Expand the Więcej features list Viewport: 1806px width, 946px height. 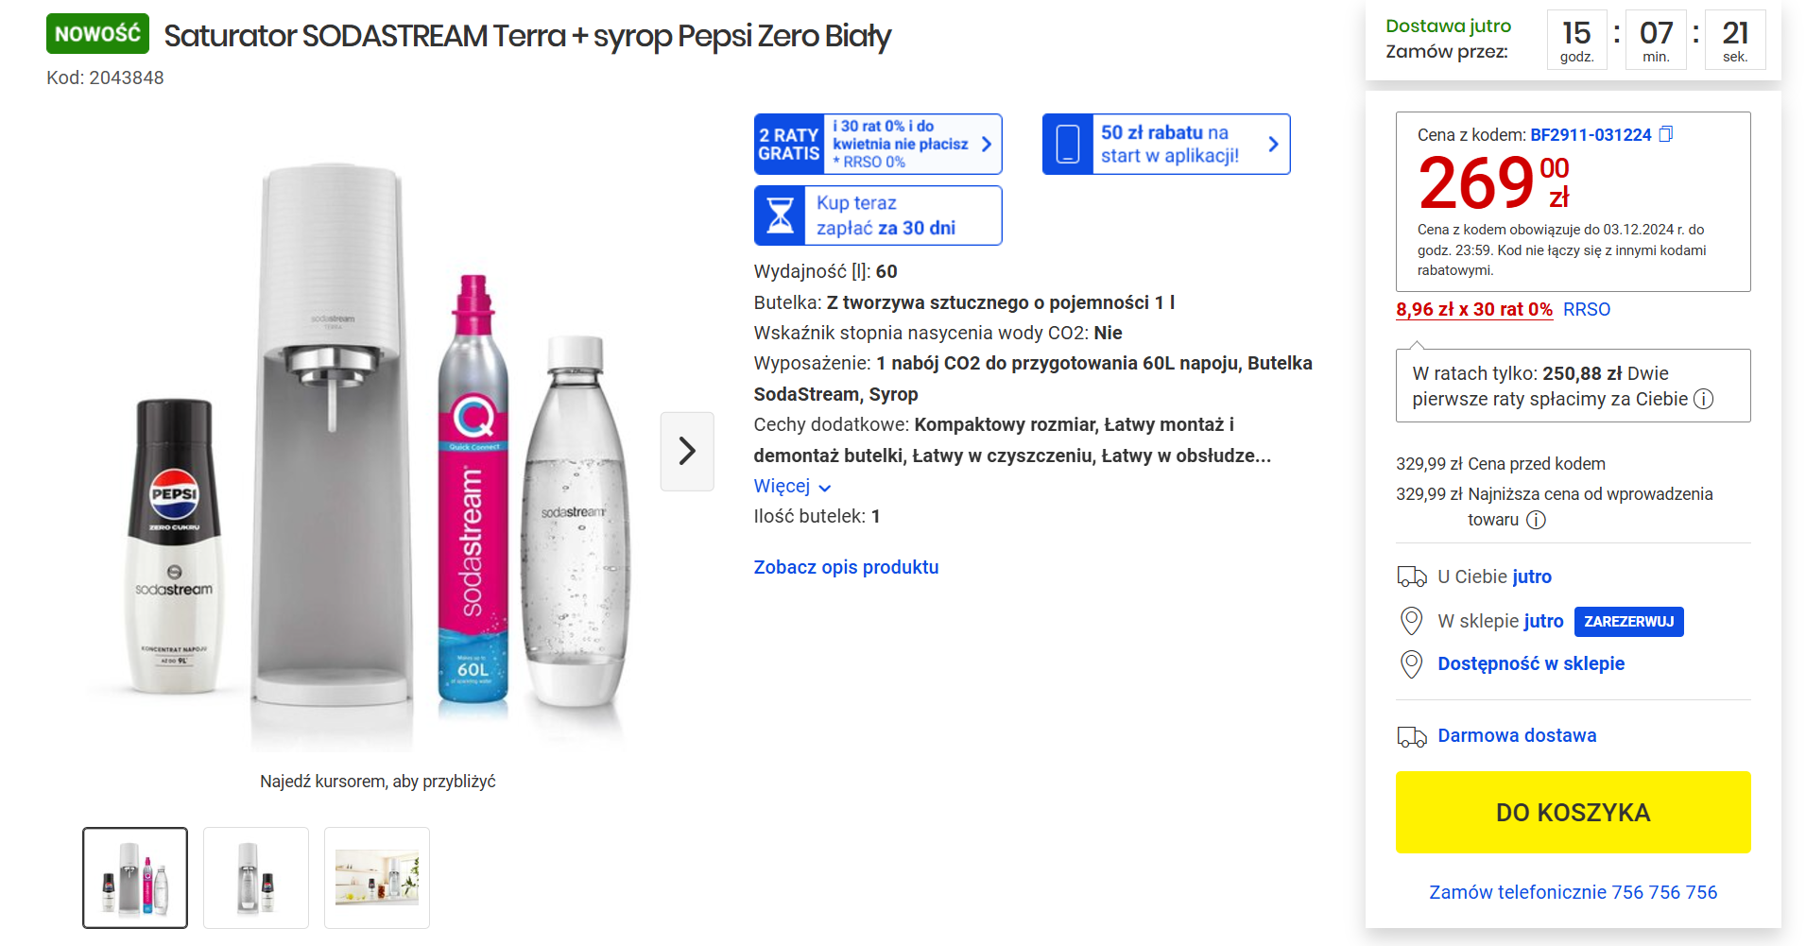point(792,487)
